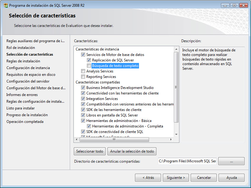The height and width of the screenshot is (188, 251).
Task: Check the Analysis Services checkbox
Action: [83, 71]
